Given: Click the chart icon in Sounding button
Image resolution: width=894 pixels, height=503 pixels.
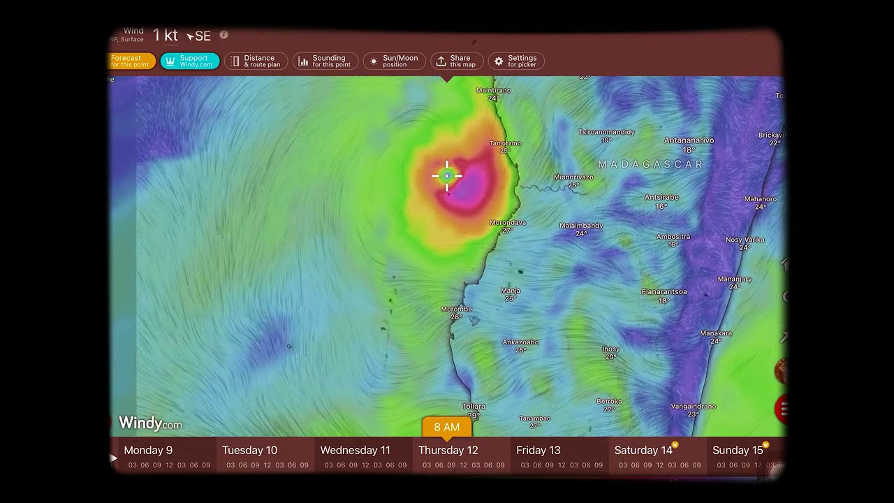Looking at the screenshot, I should pos(303,61).
